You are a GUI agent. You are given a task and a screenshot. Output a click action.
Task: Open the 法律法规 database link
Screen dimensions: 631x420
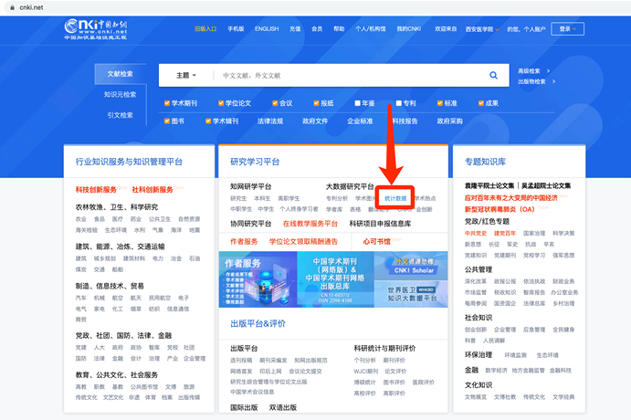(x=270, y=121)
